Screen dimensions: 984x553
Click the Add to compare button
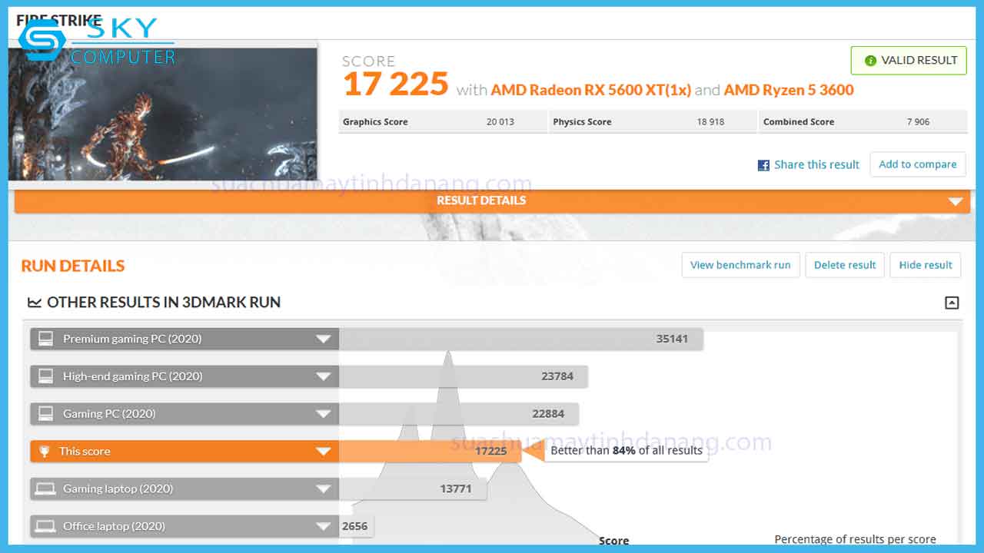918,164
